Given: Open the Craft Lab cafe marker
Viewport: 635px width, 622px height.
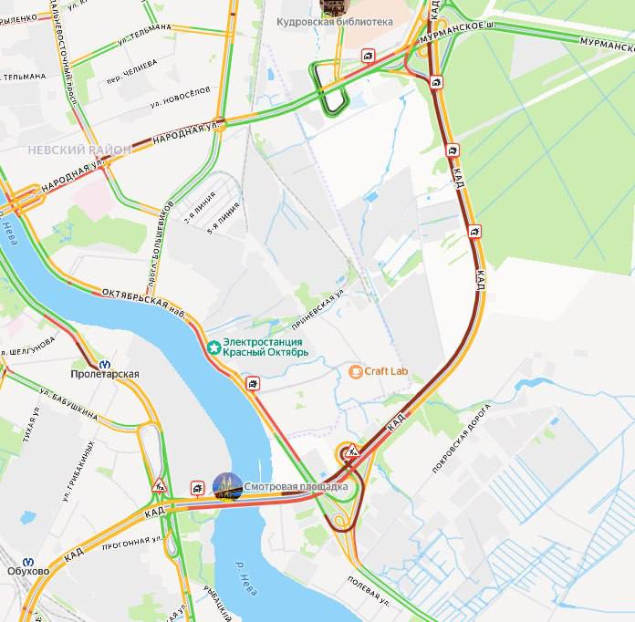Looking at the screenshot, I should pos(355,371).
